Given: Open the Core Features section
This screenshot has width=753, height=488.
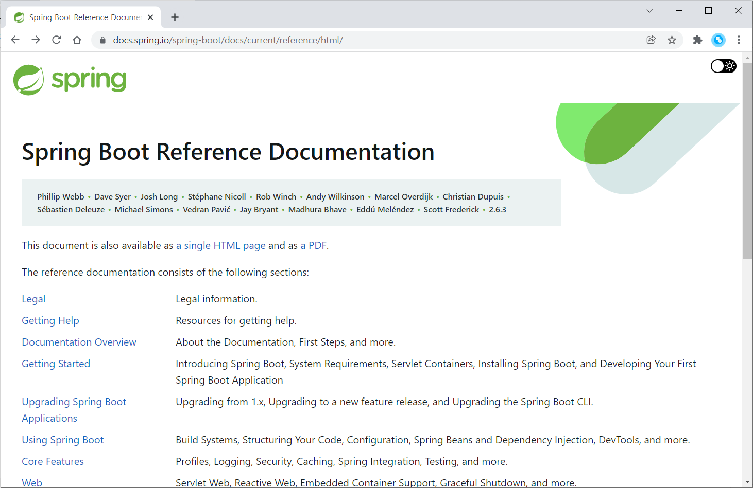Looking at the screenshot, I should 53,462.
